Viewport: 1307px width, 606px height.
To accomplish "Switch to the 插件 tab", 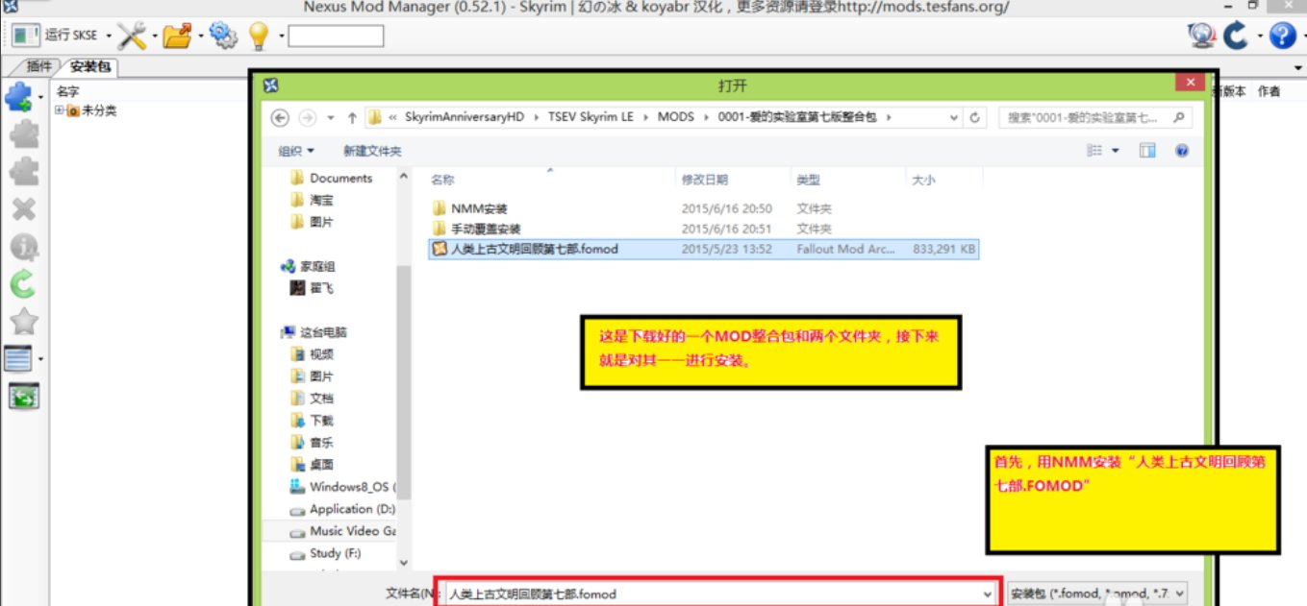I will tap(38, 66).
